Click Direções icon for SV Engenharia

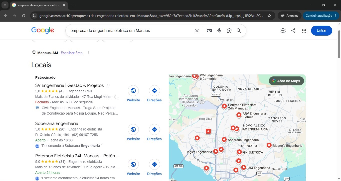pos(155,91)
